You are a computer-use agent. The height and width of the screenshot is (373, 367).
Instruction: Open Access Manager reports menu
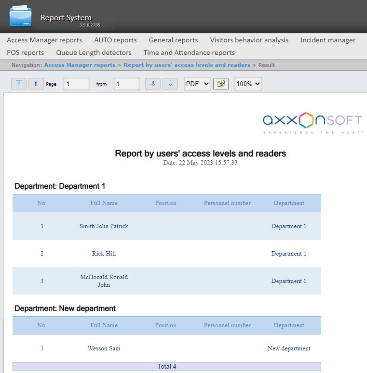44,40
